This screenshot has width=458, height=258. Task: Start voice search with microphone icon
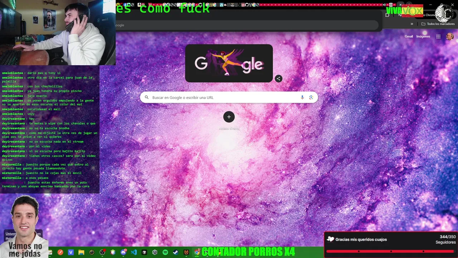point(302,97)
